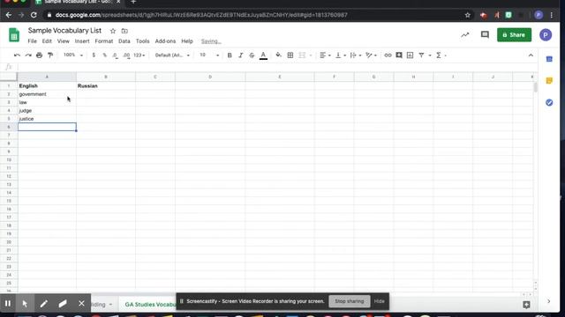Open the activity dashboard icon

click(x=465, y=35)
